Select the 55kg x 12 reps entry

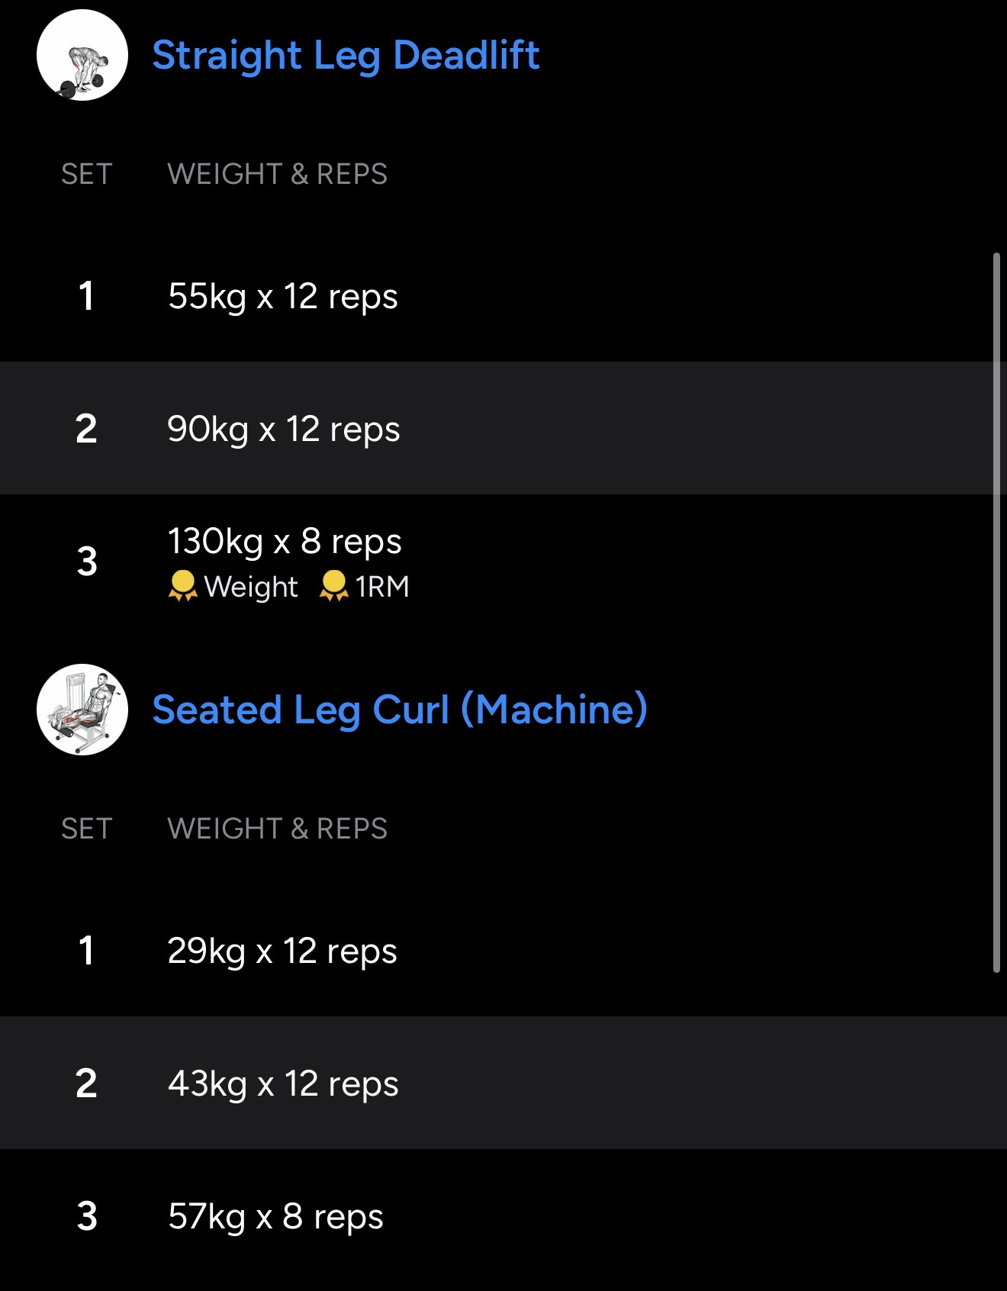point(282,296)
